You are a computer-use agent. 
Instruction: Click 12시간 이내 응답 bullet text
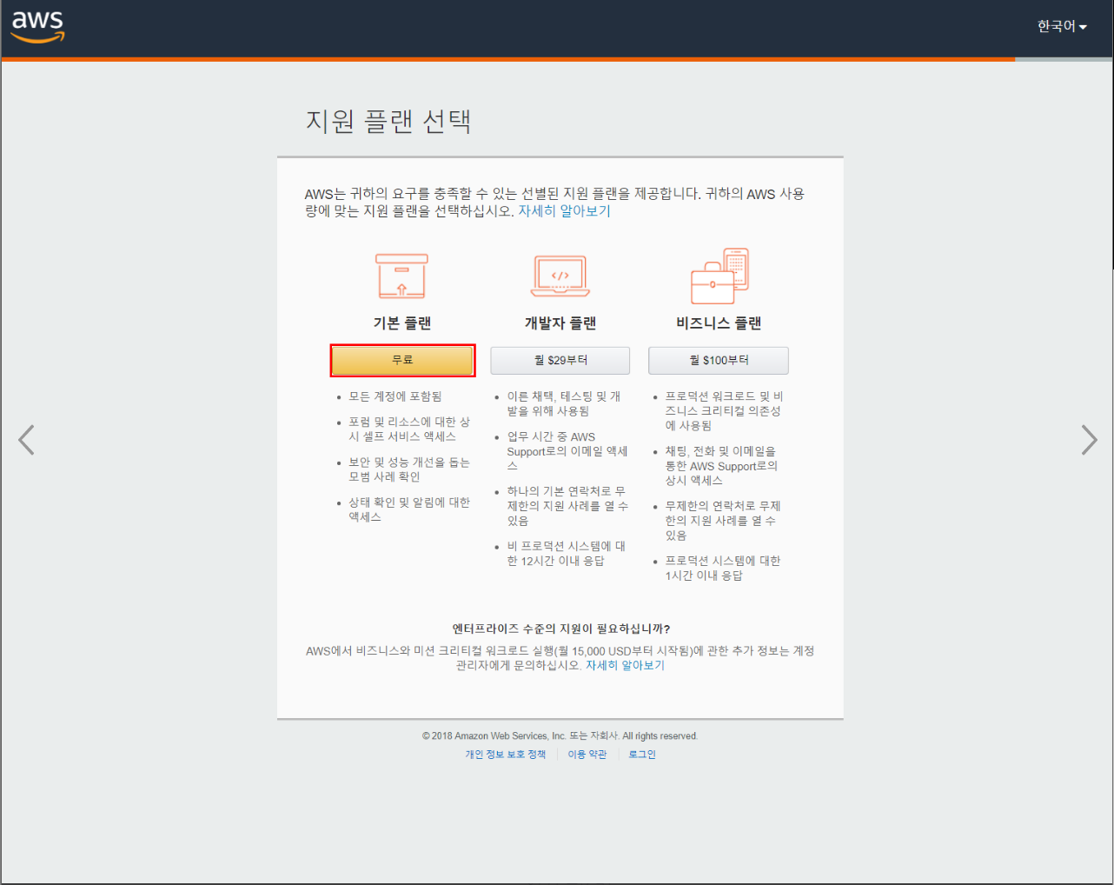click(567, 554)
